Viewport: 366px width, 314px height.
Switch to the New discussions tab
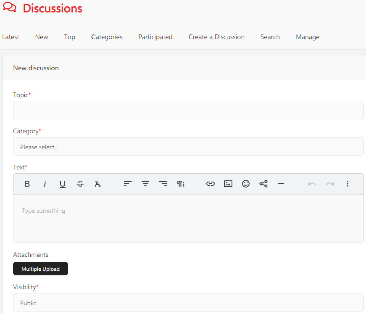click(x=42, y=37)
